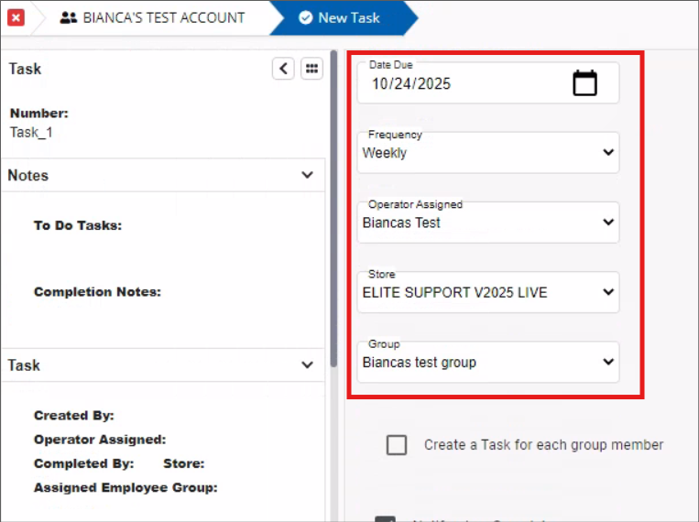Open the grid view icon in Task header
The height and width of the screenshot is (522, 699).
coord(311,69)
